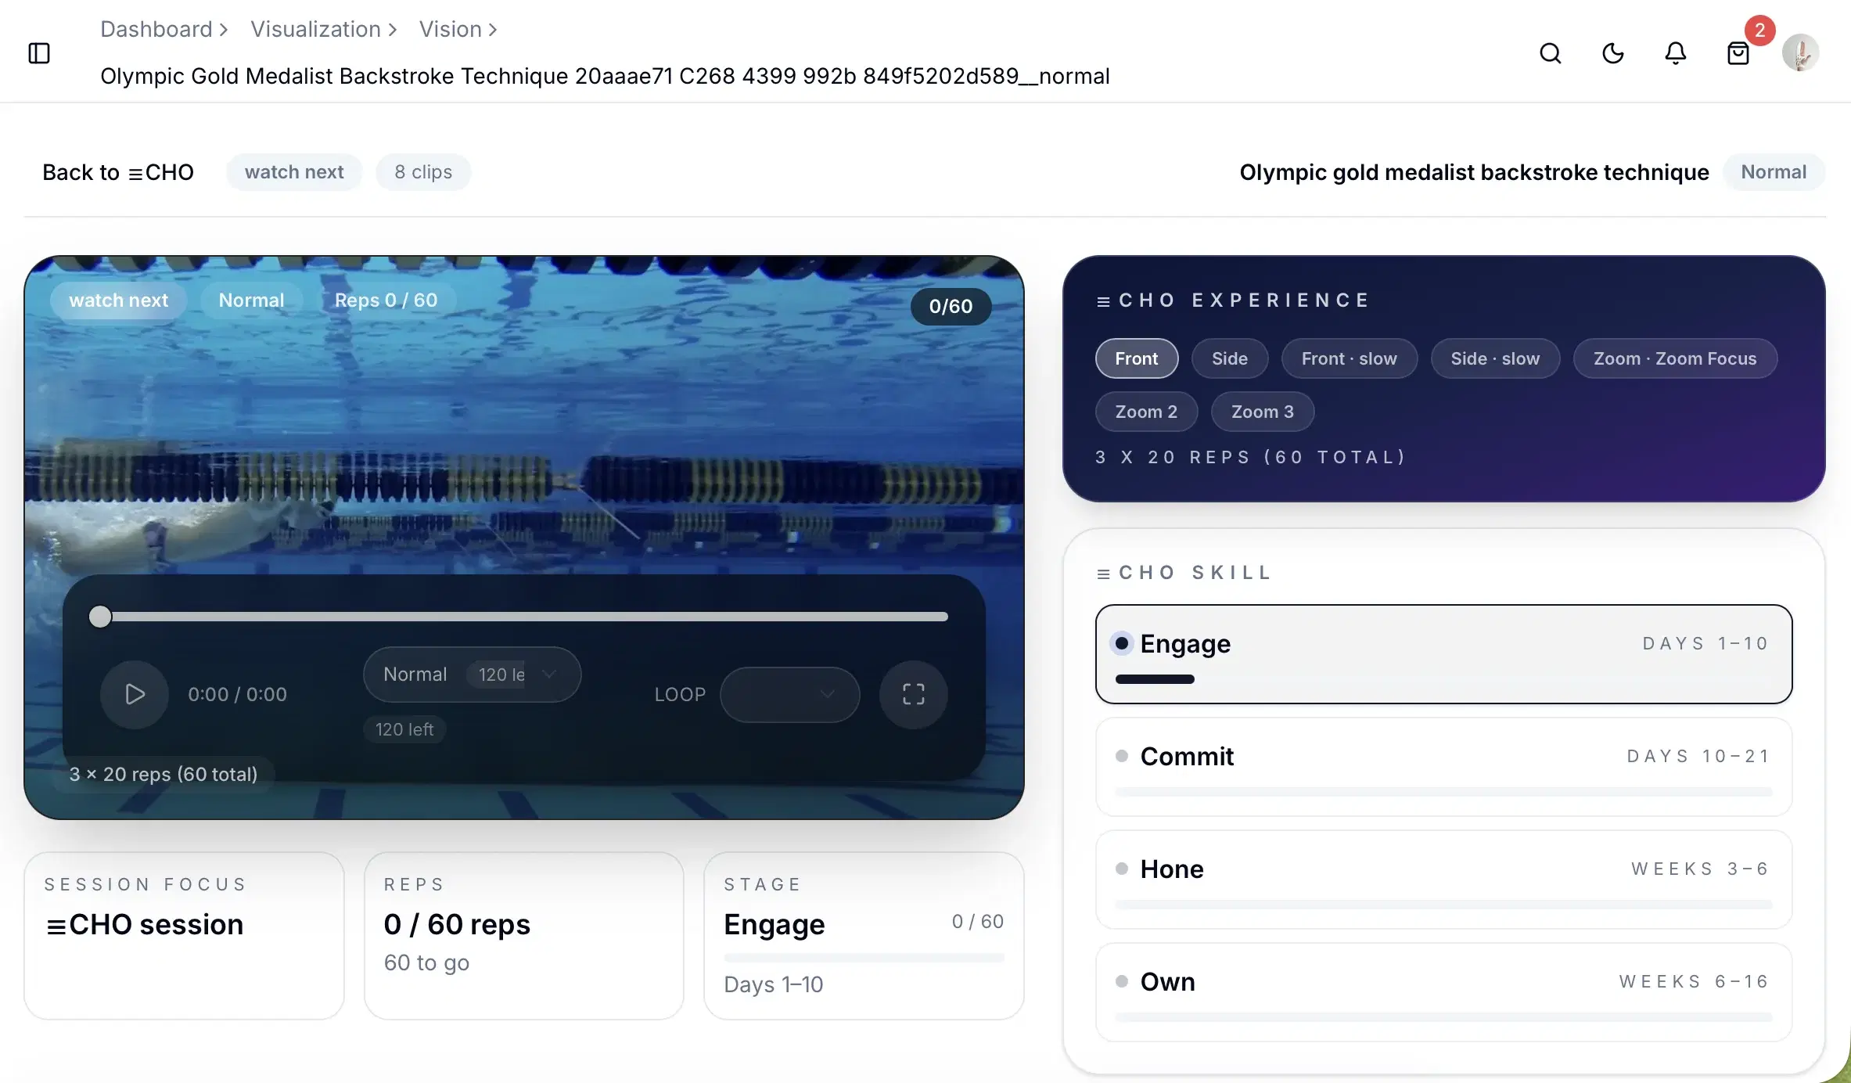
Task: Enter fullscreen via the expand icon
Action: tap(914, 694)
